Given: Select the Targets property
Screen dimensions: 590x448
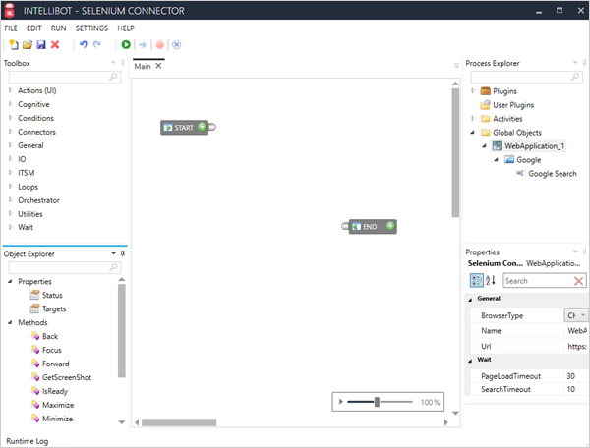Looking at the screenshot, I should point(54,308).
